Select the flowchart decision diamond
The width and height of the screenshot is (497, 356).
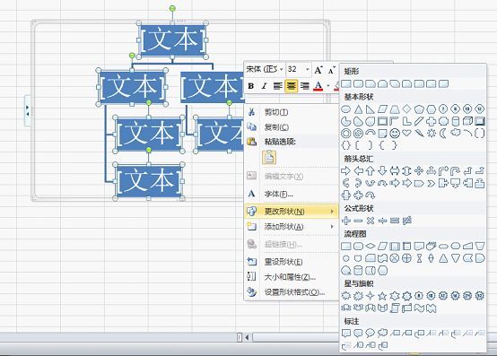(x=371, y=246)
